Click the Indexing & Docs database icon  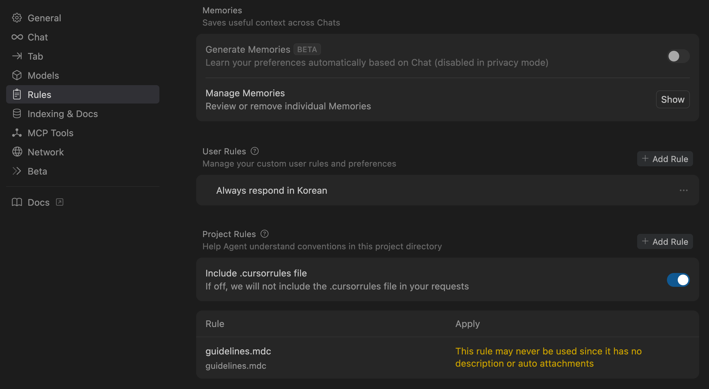pyautogui.click(x=17, y=114)
